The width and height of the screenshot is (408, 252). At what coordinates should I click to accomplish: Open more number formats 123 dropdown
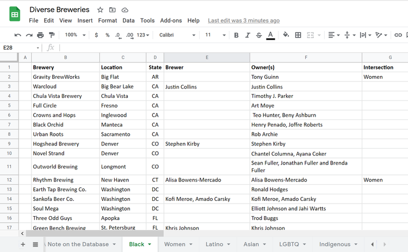[143, 35]
